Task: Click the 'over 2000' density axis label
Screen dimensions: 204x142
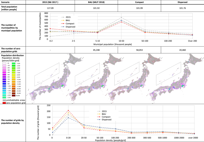Action: click(x=193, y=138)
